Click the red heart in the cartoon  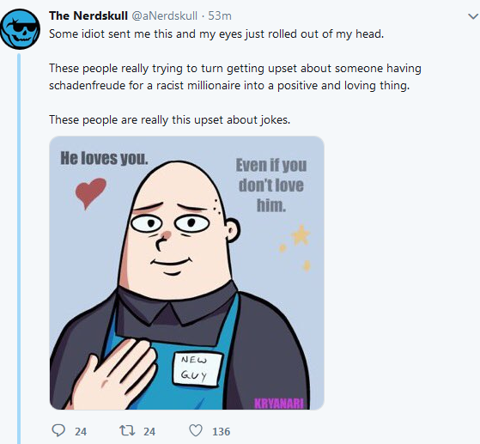[91, 193]
